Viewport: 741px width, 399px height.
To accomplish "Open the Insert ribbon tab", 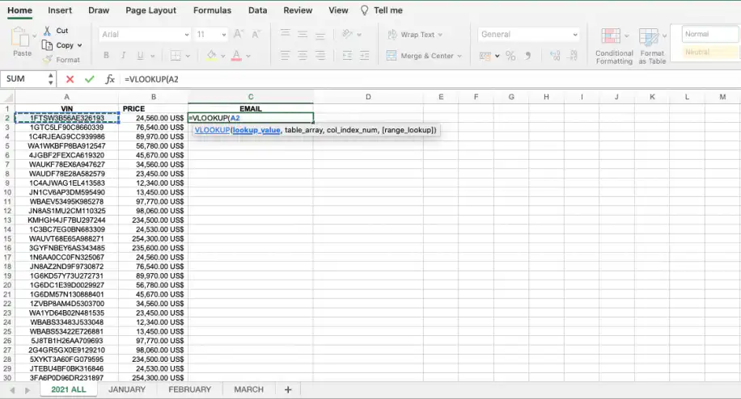I will (60, 10).
